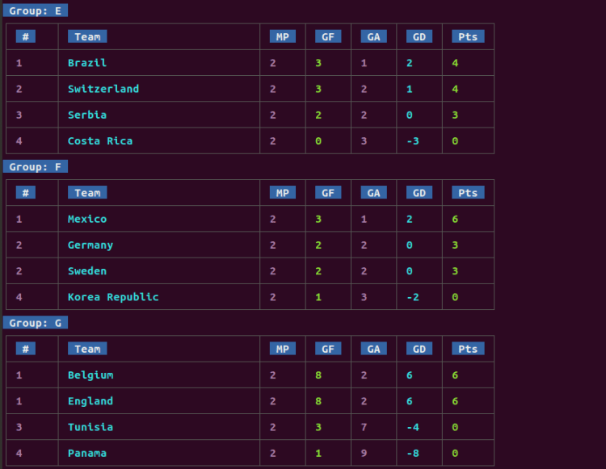Select Switzerland in the Group E table
606x469 pixels.
coord(103,89)
